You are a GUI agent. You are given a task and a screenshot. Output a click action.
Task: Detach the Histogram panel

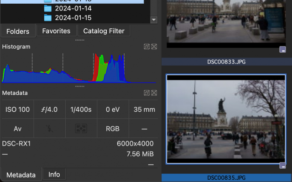[x=146, y=47]
